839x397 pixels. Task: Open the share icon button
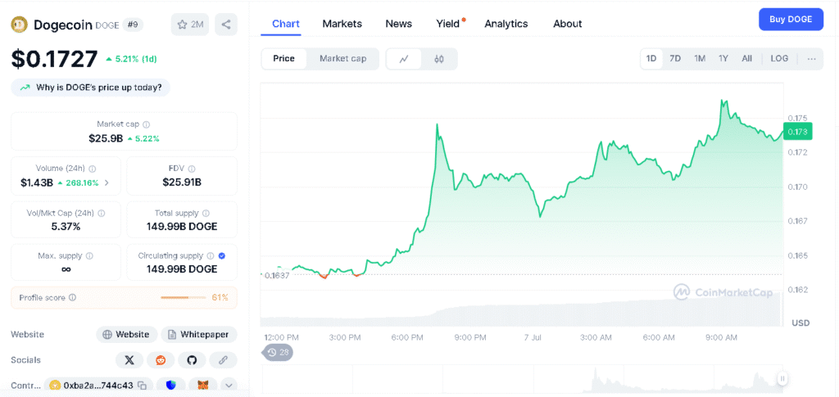(226, 25)
